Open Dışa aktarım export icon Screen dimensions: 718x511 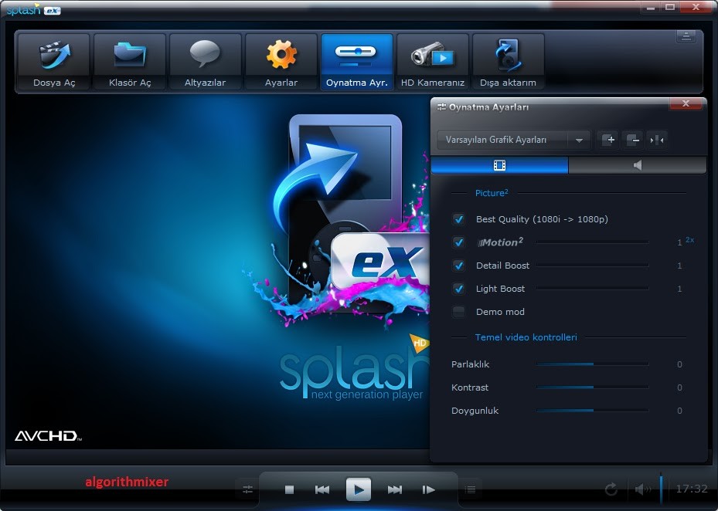click(509, 61)
